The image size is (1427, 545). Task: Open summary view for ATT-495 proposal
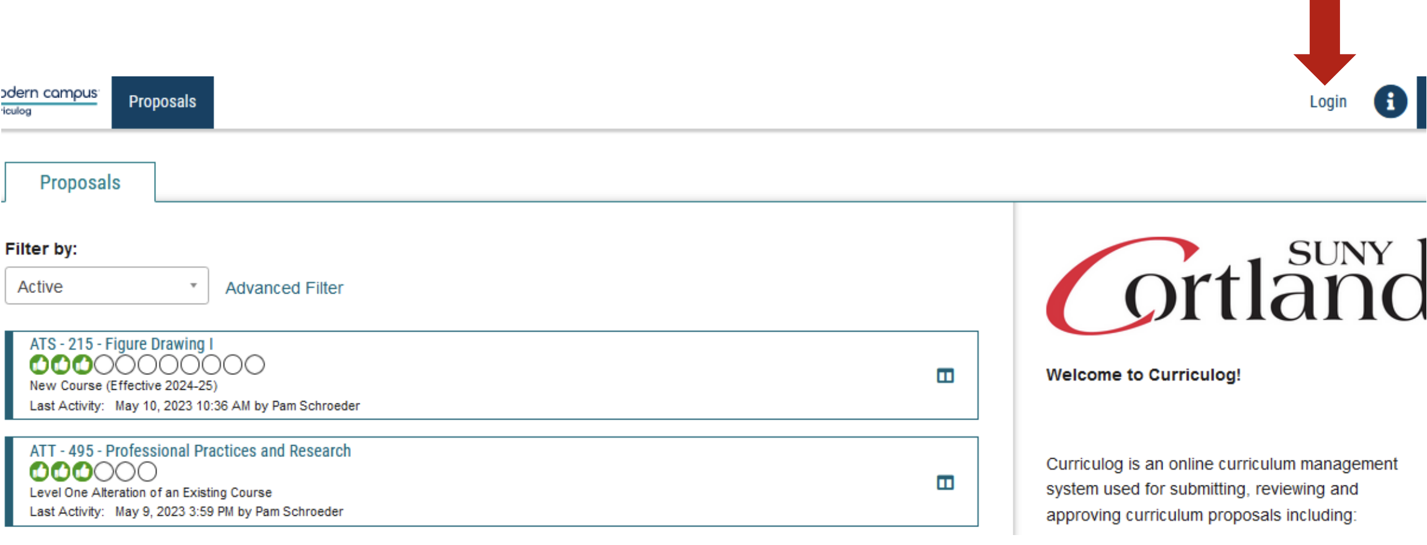(945, 482)
